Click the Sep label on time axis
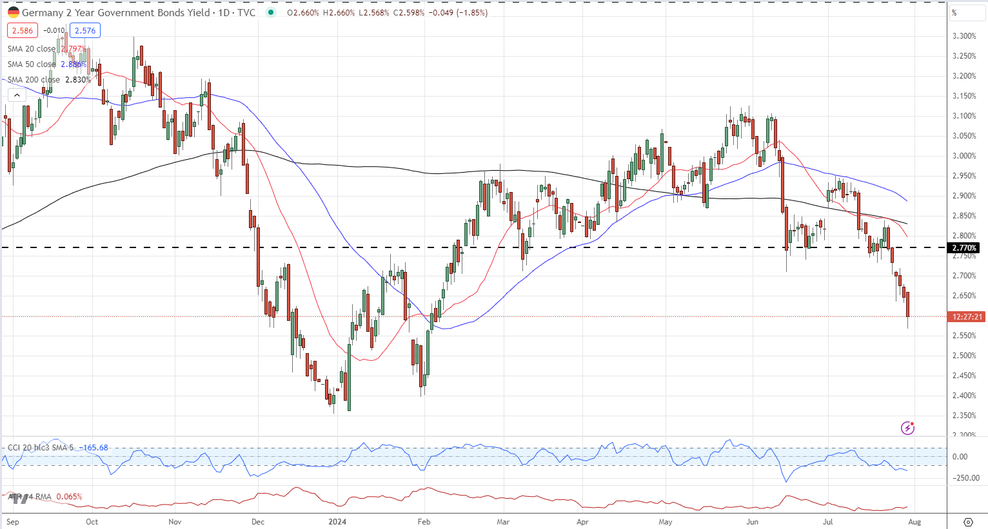988x529 pixels. coord(12,522)
